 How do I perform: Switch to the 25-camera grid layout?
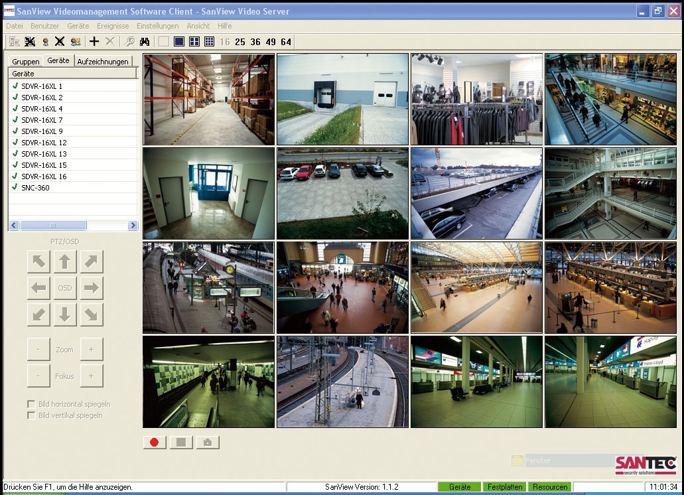point(240,42)
